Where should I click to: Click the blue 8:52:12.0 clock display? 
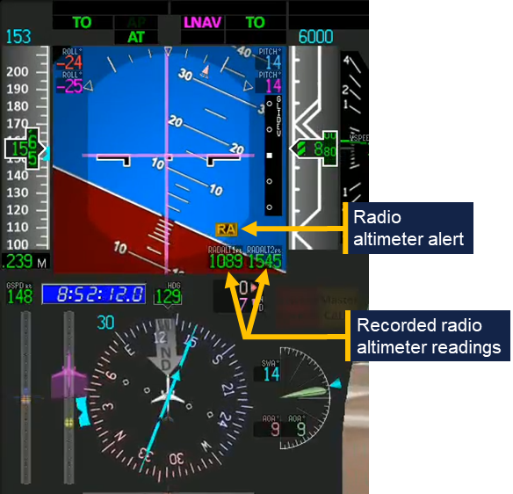(x=94, y=294)
